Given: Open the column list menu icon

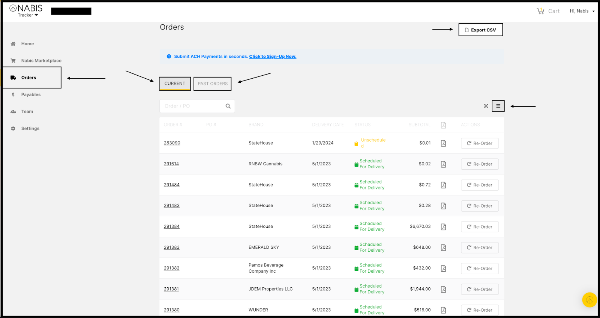Looking at the screenshot, I should pyautogui.click(x=498, y=106).
